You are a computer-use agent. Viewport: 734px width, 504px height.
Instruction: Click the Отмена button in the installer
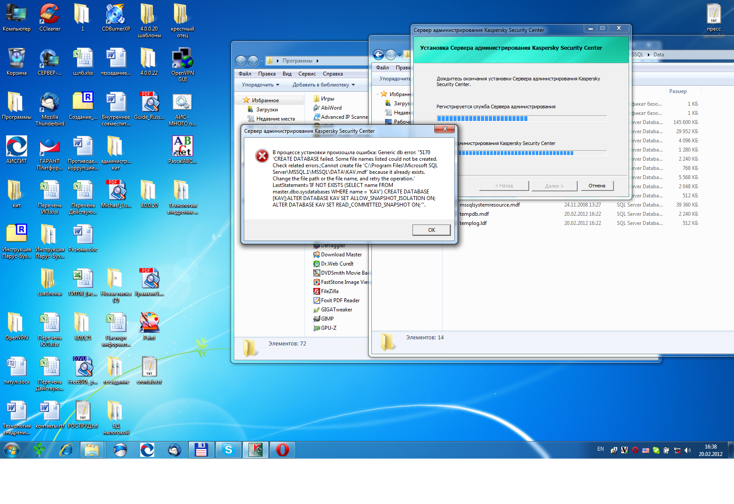tap(596, 186)
